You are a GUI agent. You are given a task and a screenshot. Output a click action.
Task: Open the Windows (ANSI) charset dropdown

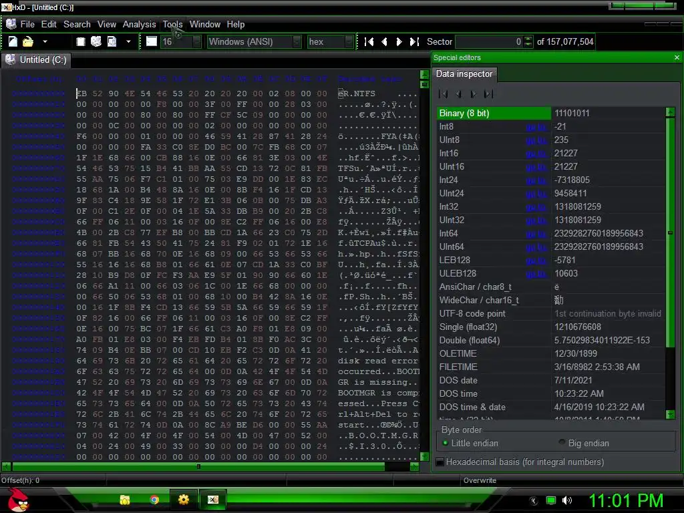(x=297, y=42)
